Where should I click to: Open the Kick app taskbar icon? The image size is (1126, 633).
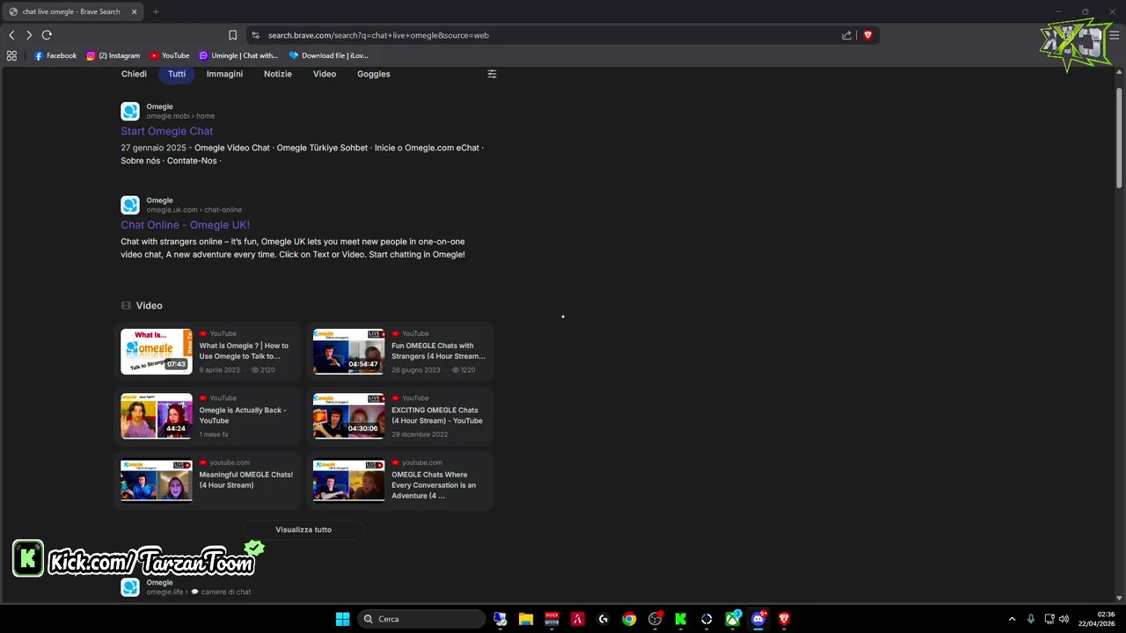[681, 619]
